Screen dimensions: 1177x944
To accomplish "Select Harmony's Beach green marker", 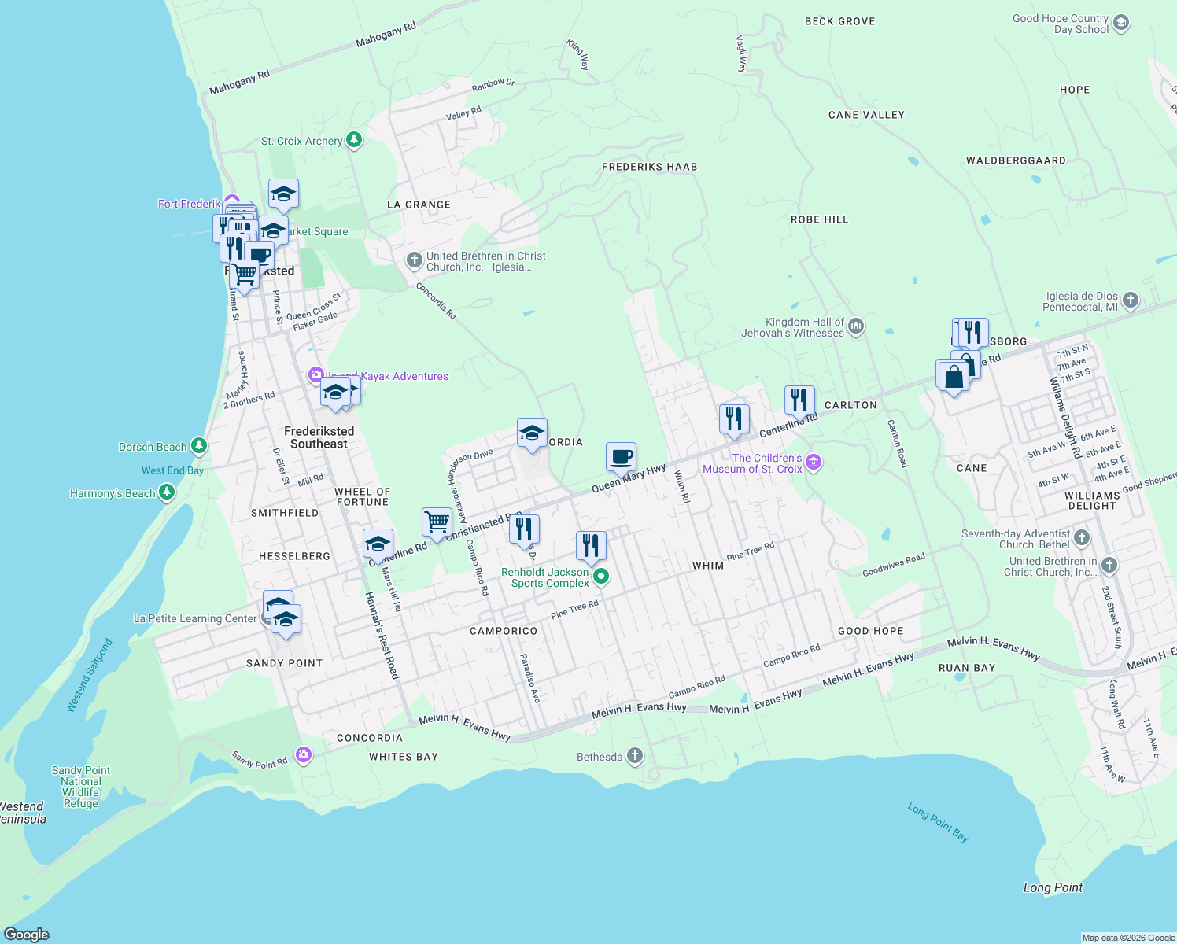I will click(166, 492).
